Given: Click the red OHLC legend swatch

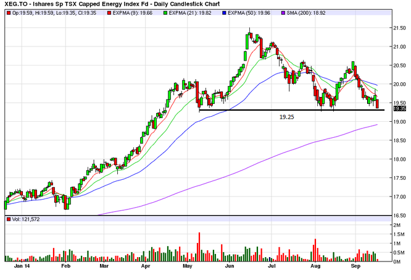Looking at the screenshot, I should click(x=9, y=13).
